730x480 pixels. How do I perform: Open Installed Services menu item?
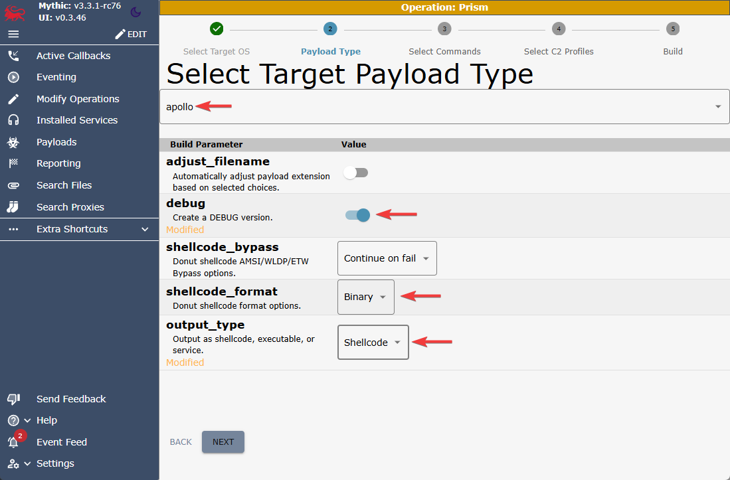[x=77, y=120]
